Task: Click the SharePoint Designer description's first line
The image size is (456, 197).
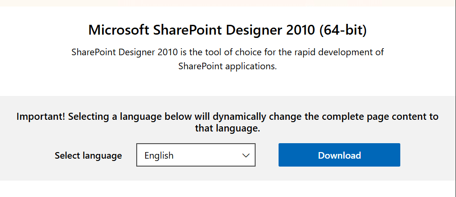Action: point(228,52)
